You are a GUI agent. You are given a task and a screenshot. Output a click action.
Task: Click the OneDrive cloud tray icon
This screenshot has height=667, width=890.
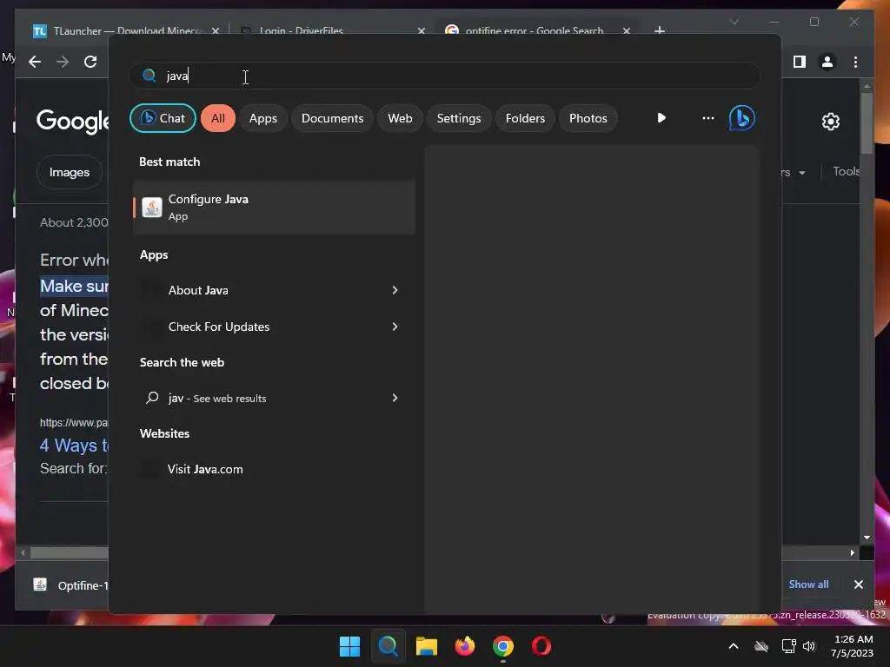(x=761, y=646)
